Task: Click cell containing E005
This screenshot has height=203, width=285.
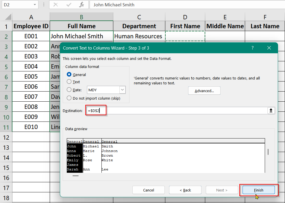Action: point(31,76)
